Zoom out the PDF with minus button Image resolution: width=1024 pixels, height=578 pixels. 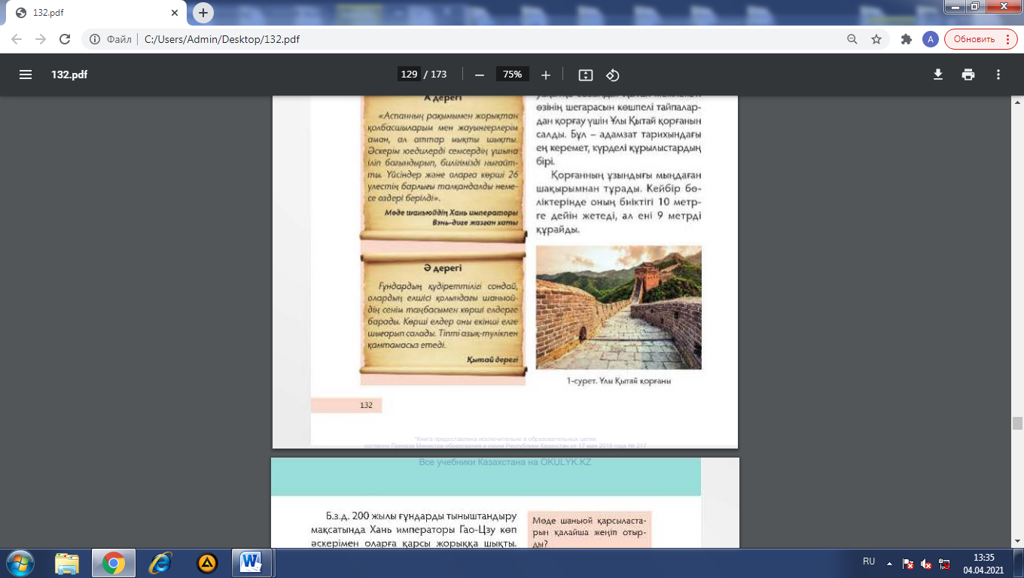(479, 75)
